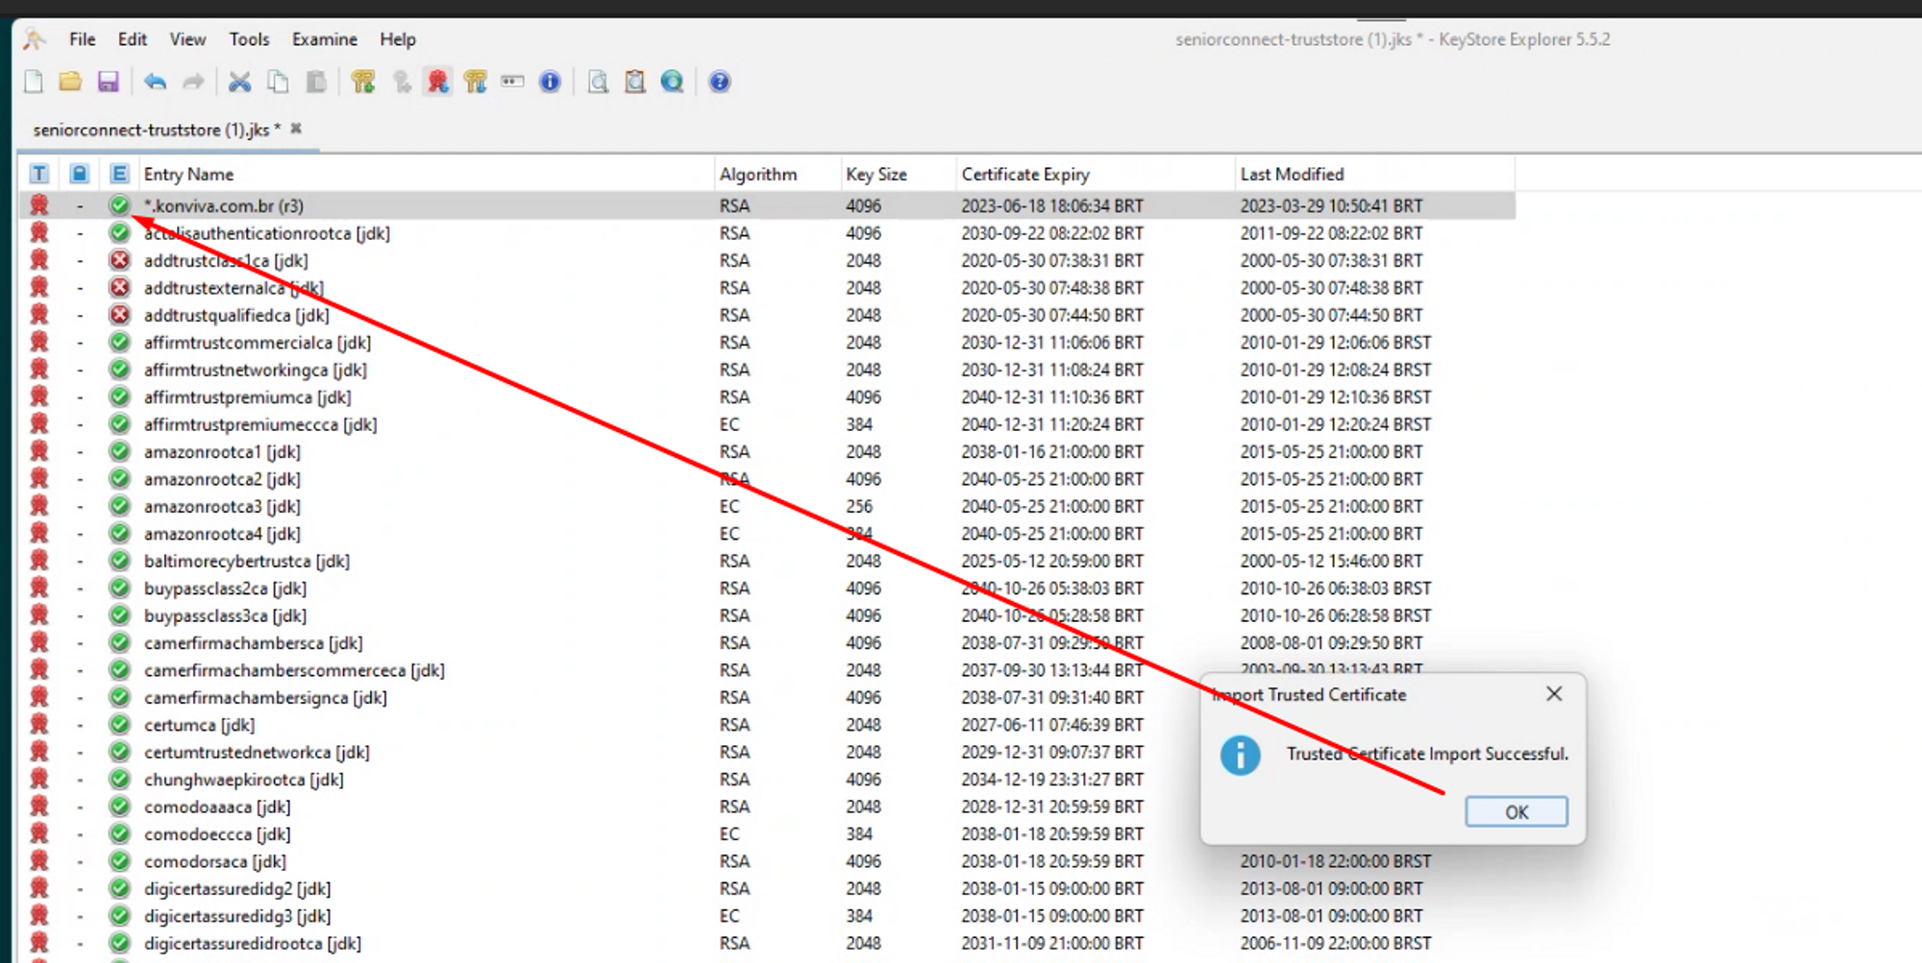
Task: Close the seniorconnect-truststore (1).jks tab
Action: coord(297,129)
